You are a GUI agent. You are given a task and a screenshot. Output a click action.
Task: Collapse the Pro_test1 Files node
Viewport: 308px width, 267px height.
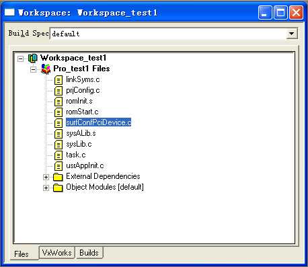(x=33, y=69)
